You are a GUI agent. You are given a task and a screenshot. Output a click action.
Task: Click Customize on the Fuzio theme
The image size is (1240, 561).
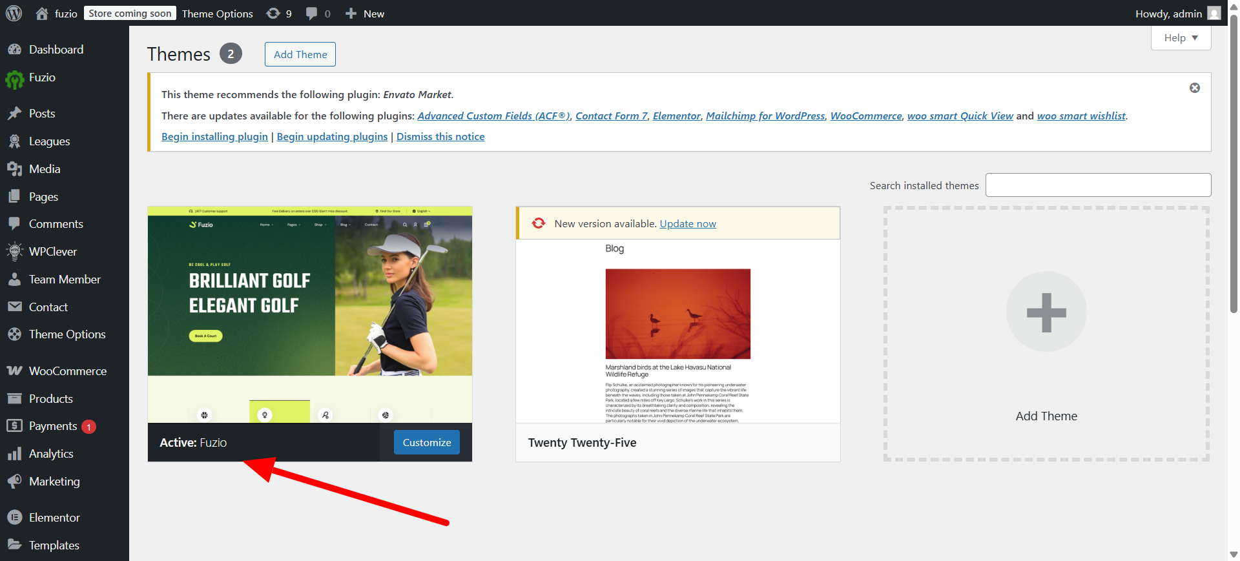(427, 442)
